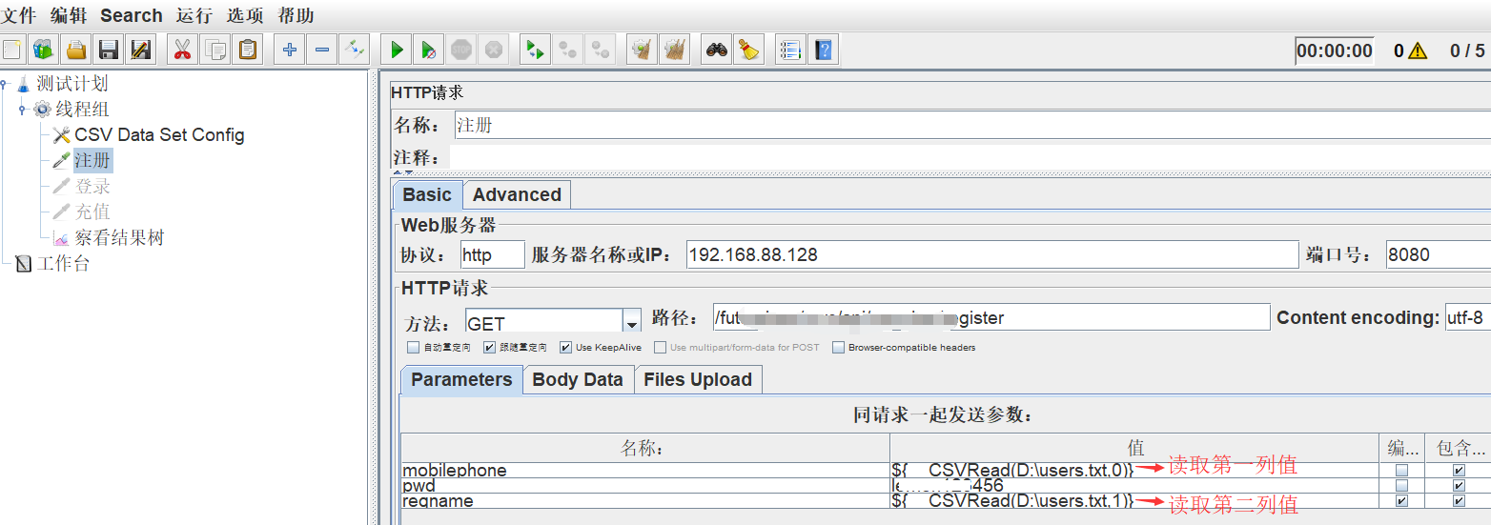The width and height of the screenshot is (1491, 525).
Task: Open the Function helper list icon
Action: (790, 50)
